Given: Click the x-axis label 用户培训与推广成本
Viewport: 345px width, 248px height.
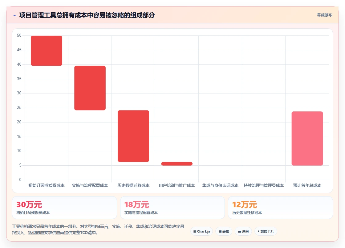Looking at the screenshot, I should (x=177, y=185).
